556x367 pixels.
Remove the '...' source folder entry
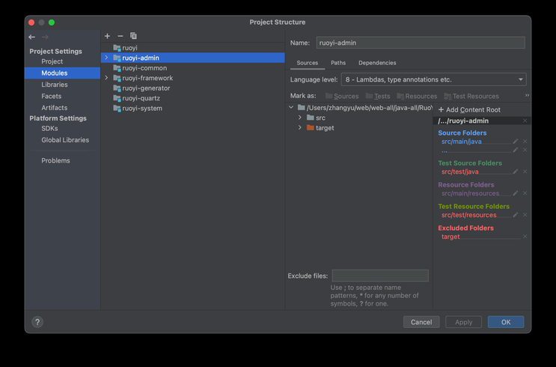point(525,150)
